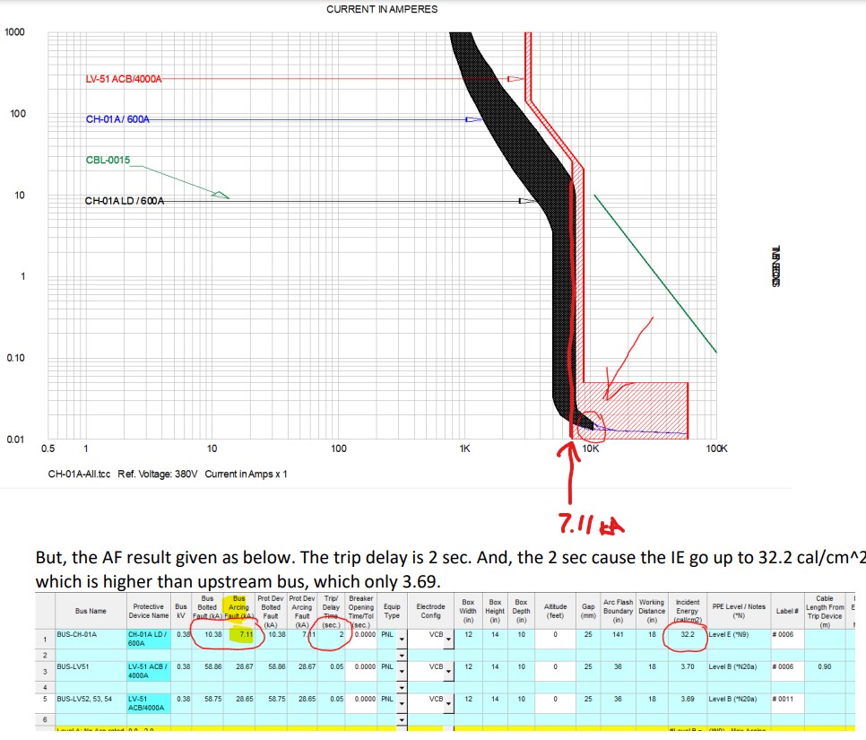This screenshot has height=740, width=866.
Task: Click the Trip/Delay Time cell showing 2
Action: tap(331, 634)
